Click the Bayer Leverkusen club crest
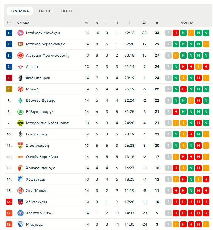213x230 pixels. [x=20, y=44]
